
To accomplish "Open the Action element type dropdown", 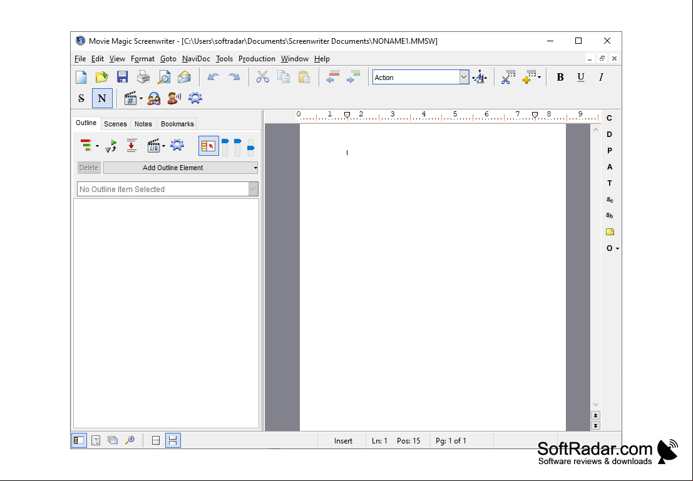I will coord(464,78).
